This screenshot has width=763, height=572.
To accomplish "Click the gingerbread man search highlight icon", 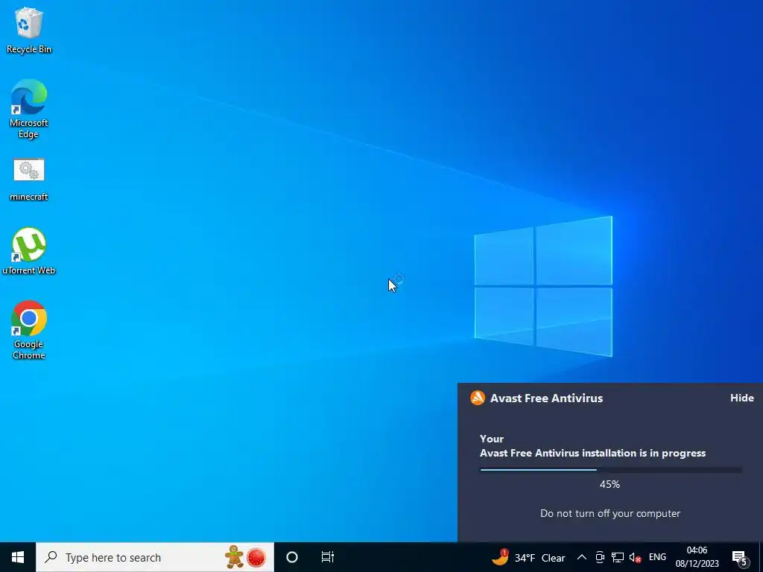I will click(234, 557).
